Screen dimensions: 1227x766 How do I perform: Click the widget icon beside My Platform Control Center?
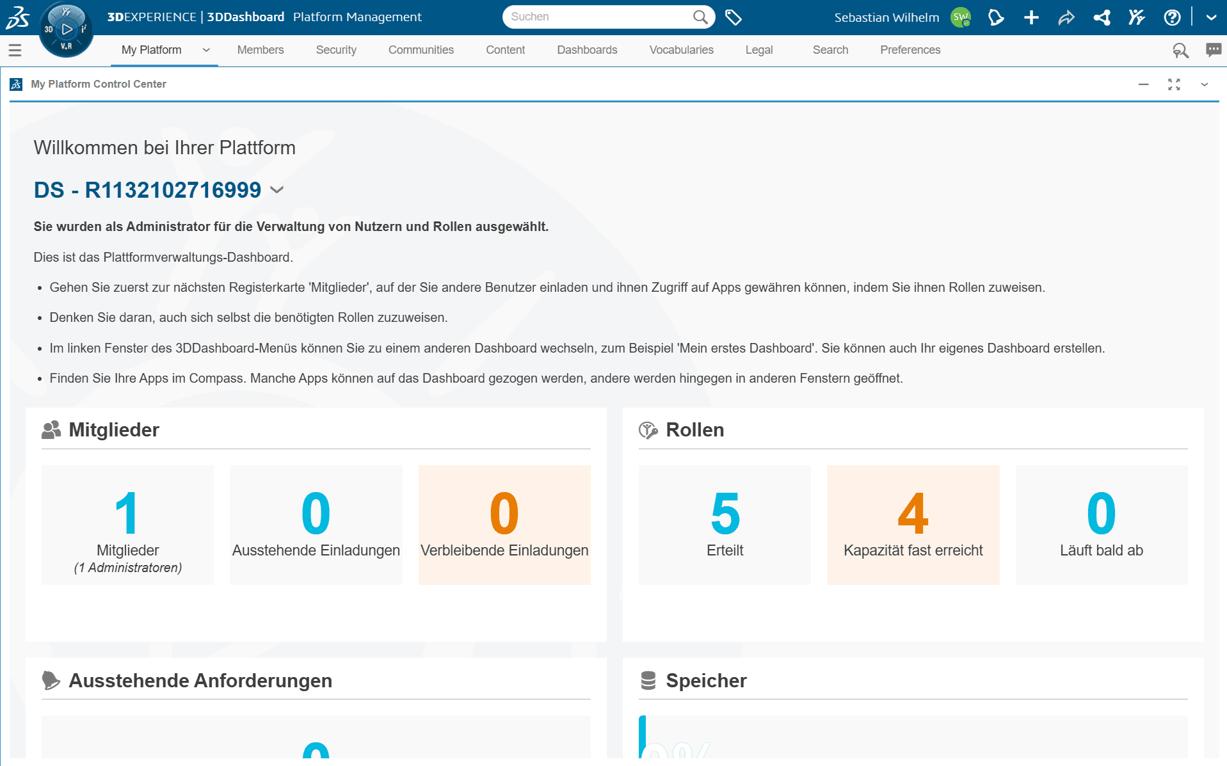(16, 84)
